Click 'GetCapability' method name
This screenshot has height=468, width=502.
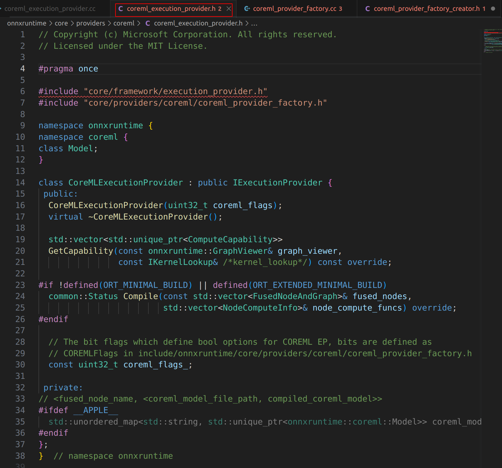(x=81, y=251)
